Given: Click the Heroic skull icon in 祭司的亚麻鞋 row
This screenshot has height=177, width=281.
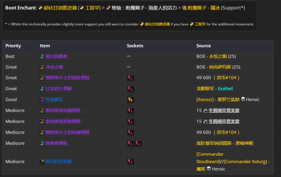Looking at the screenshot, I should pyautogui.click(x=208, y=169).
